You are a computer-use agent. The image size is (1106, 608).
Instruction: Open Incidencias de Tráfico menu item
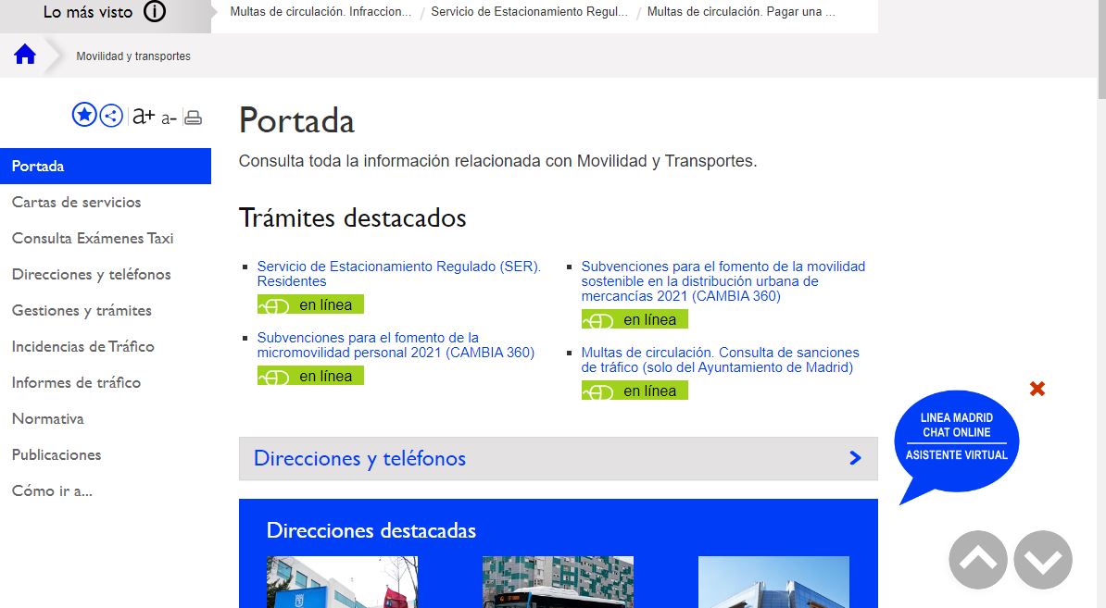82,346
